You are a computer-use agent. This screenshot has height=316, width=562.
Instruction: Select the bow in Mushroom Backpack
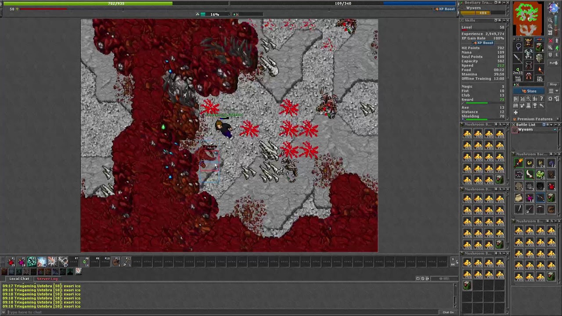coord(540,197)
